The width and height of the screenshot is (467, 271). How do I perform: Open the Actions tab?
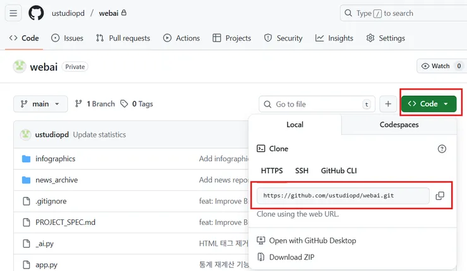[x=181, y=38]
